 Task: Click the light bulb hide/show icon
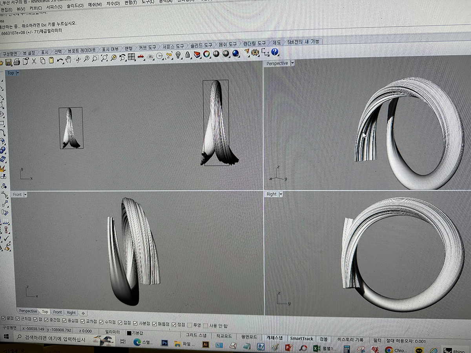tap(178, 55)
